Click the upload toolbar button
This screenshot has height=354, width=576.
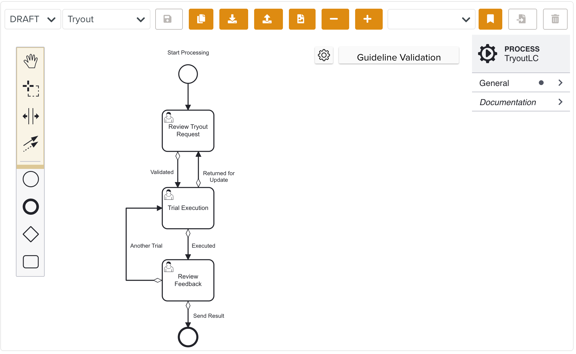[x=268, y=19]
